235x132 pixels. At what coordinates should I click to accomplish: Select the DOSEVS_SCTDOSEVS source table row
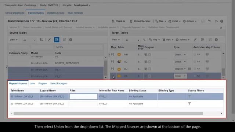click(x=56, y=63)
